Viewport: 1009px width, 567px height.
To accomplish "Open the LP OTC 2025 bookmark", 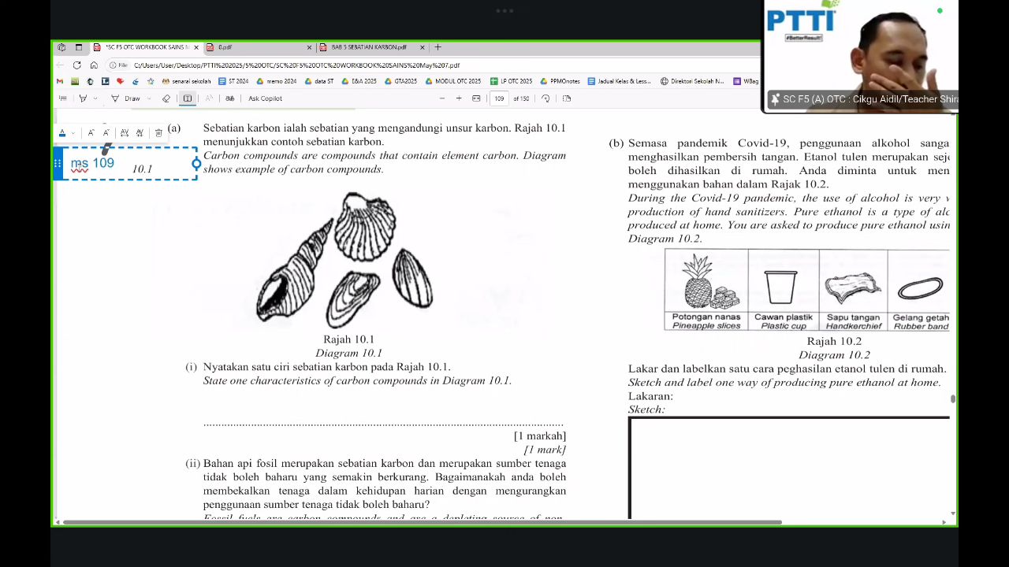I will point(511,81).
